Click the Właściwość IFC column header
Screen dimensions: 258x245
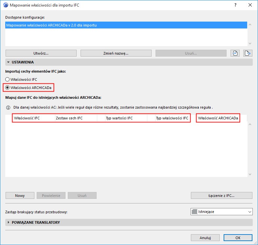point(34,118)
